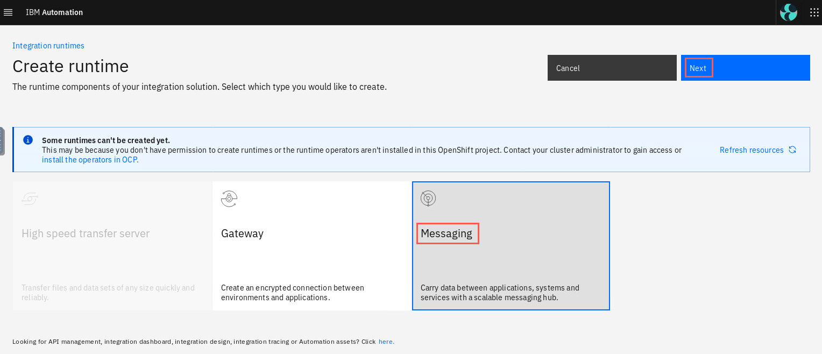
Task: Click the blue info icon in notification
Action: point(28,140)
